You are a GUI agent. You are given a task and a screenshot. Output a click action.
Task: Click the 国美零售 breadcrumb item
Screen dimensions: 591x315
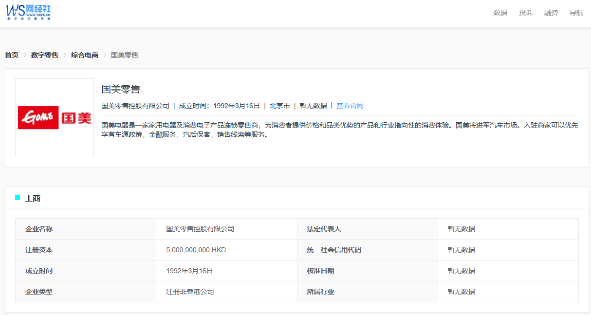pyautogui.click(x=125, y=55)
